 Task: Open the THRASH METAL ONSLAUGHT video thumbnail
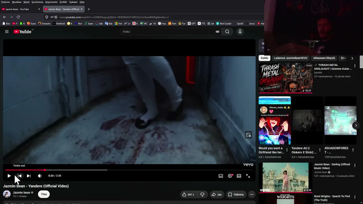(286, 78)
